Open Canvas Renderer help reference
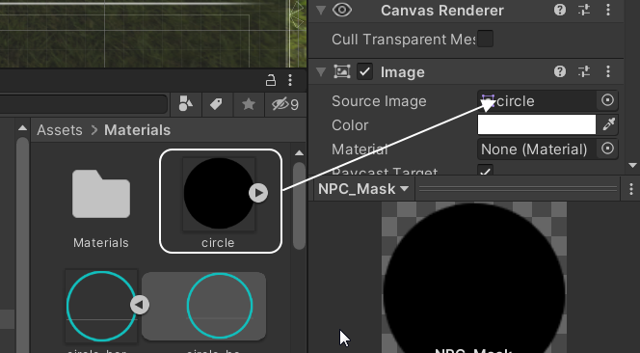This screenshot has height=353, width=640. point(560,11)
